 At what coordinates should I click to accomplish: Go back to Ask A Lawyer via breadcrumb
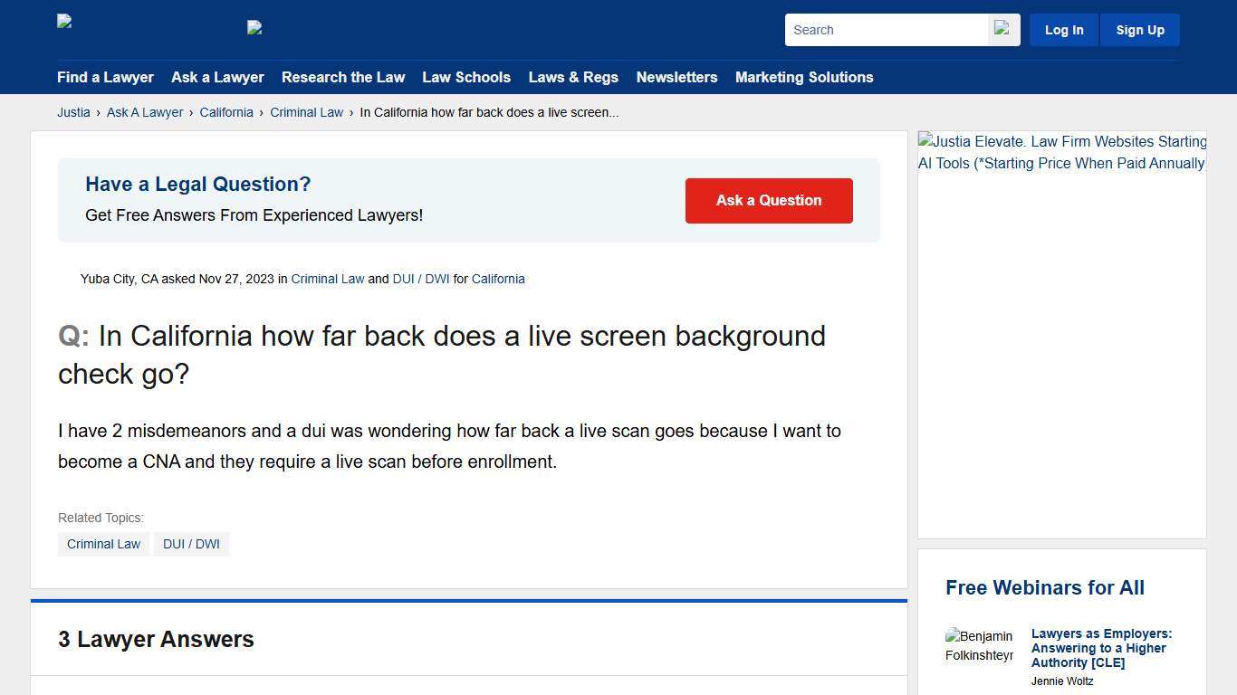point(145,112)
